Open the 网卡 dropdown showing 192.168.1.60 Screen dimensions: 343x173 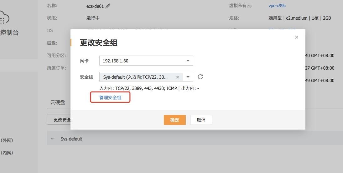coord(146,61)
